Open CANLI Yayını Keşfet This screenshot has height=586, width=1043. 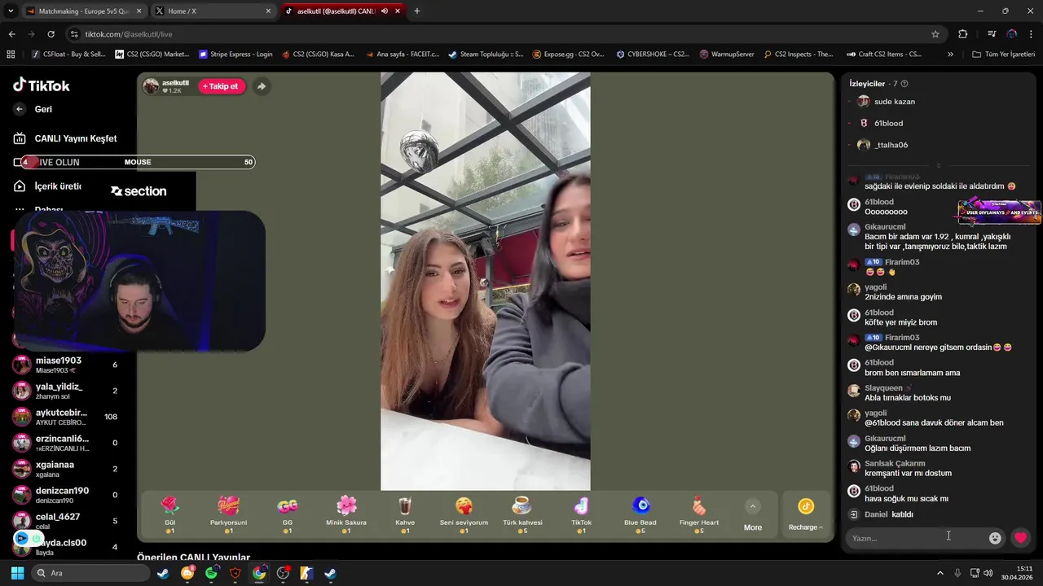(x=65, y=138)
